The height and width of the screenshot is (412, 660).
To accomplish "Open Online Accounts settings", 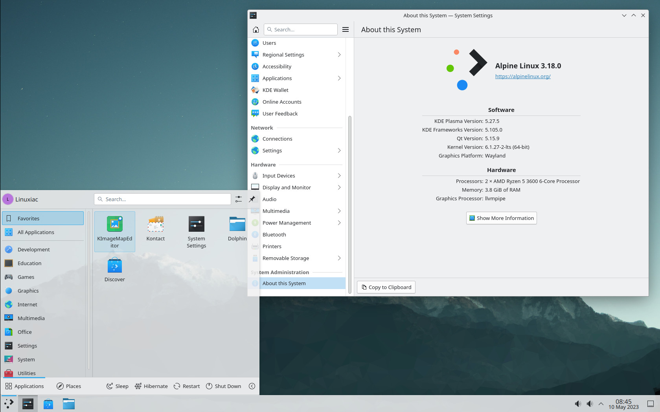I will 297,102.
